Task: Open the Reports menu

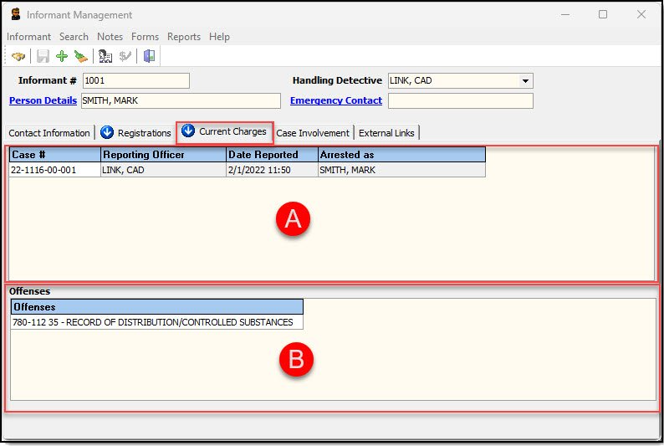Action: click(x=183, y=37)
